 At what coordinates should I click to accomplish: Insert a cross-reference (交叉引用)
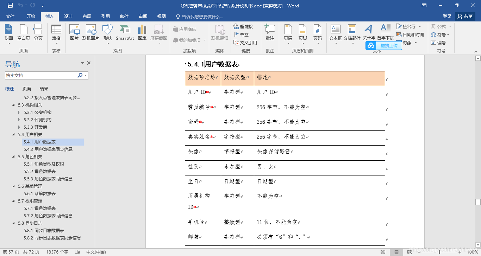245,43
